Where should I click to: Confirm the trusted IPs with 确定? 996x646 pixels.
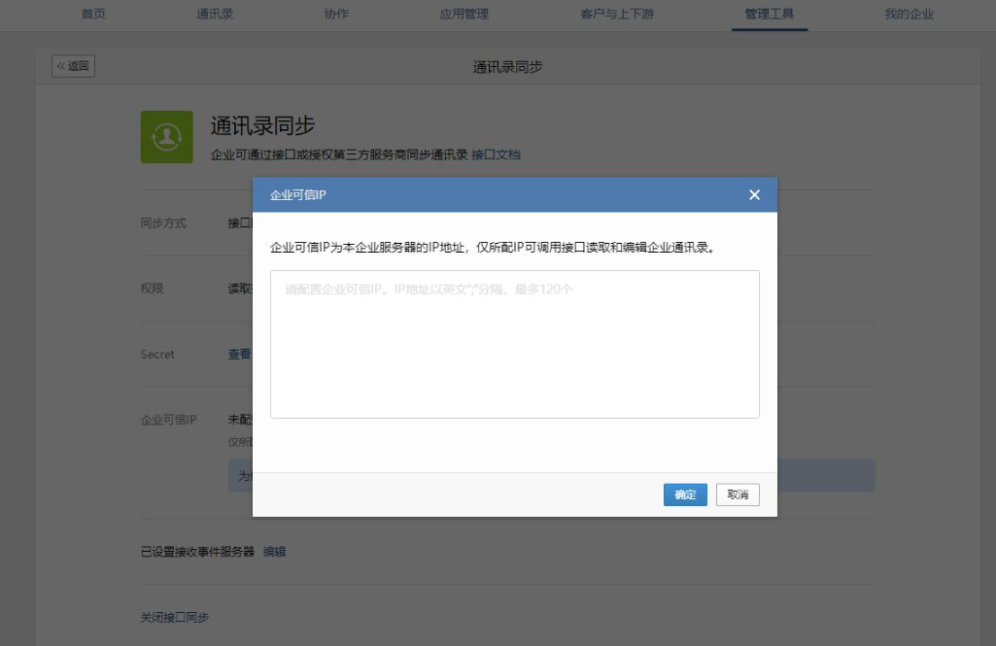685,494
